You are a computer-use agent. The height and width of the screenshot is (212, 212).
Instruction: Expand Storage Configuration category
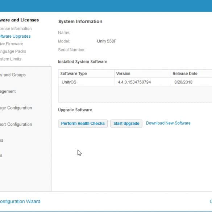16,108
